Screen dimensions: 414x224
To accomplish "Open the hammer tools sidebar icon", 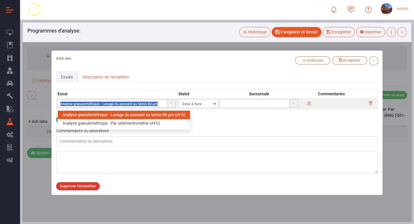I will [10, 96].
